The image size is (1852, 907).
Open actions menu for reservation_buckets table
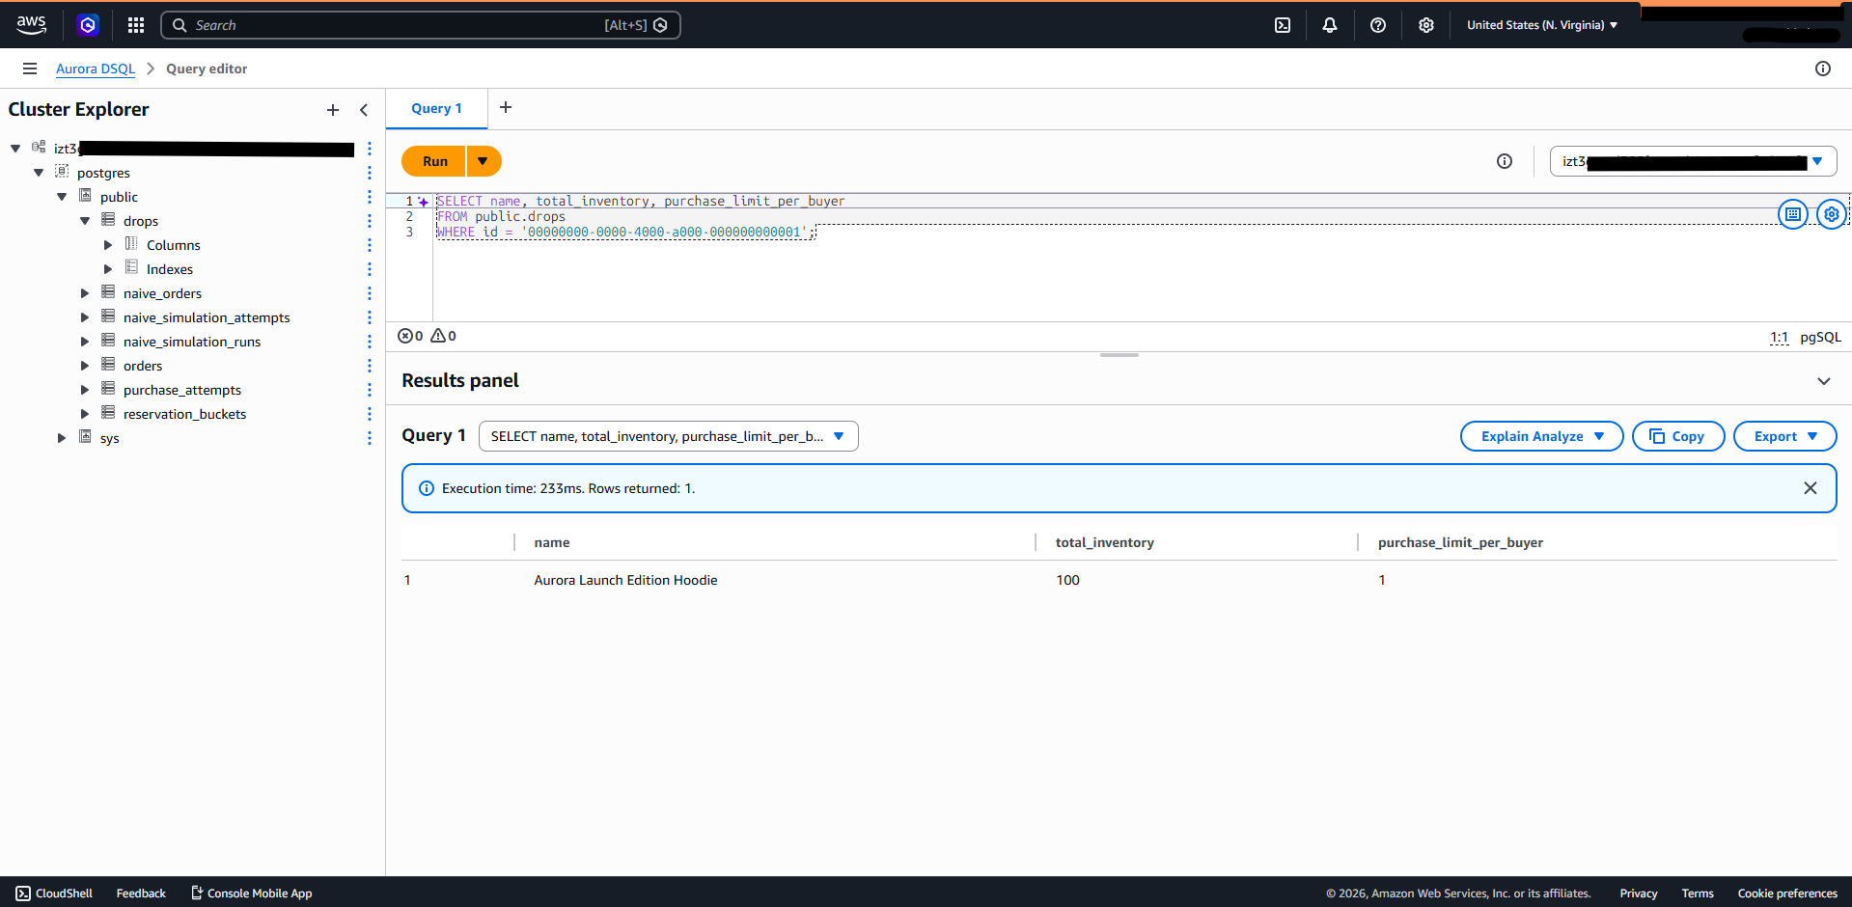tap(370, 414)
